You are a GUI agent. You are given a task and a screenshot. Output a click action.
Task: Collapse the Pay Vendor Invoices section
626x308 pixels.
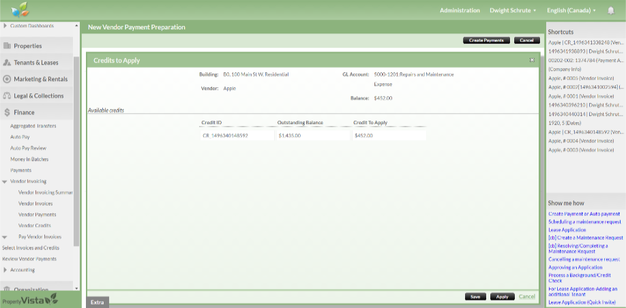click(x=13, y=236)
